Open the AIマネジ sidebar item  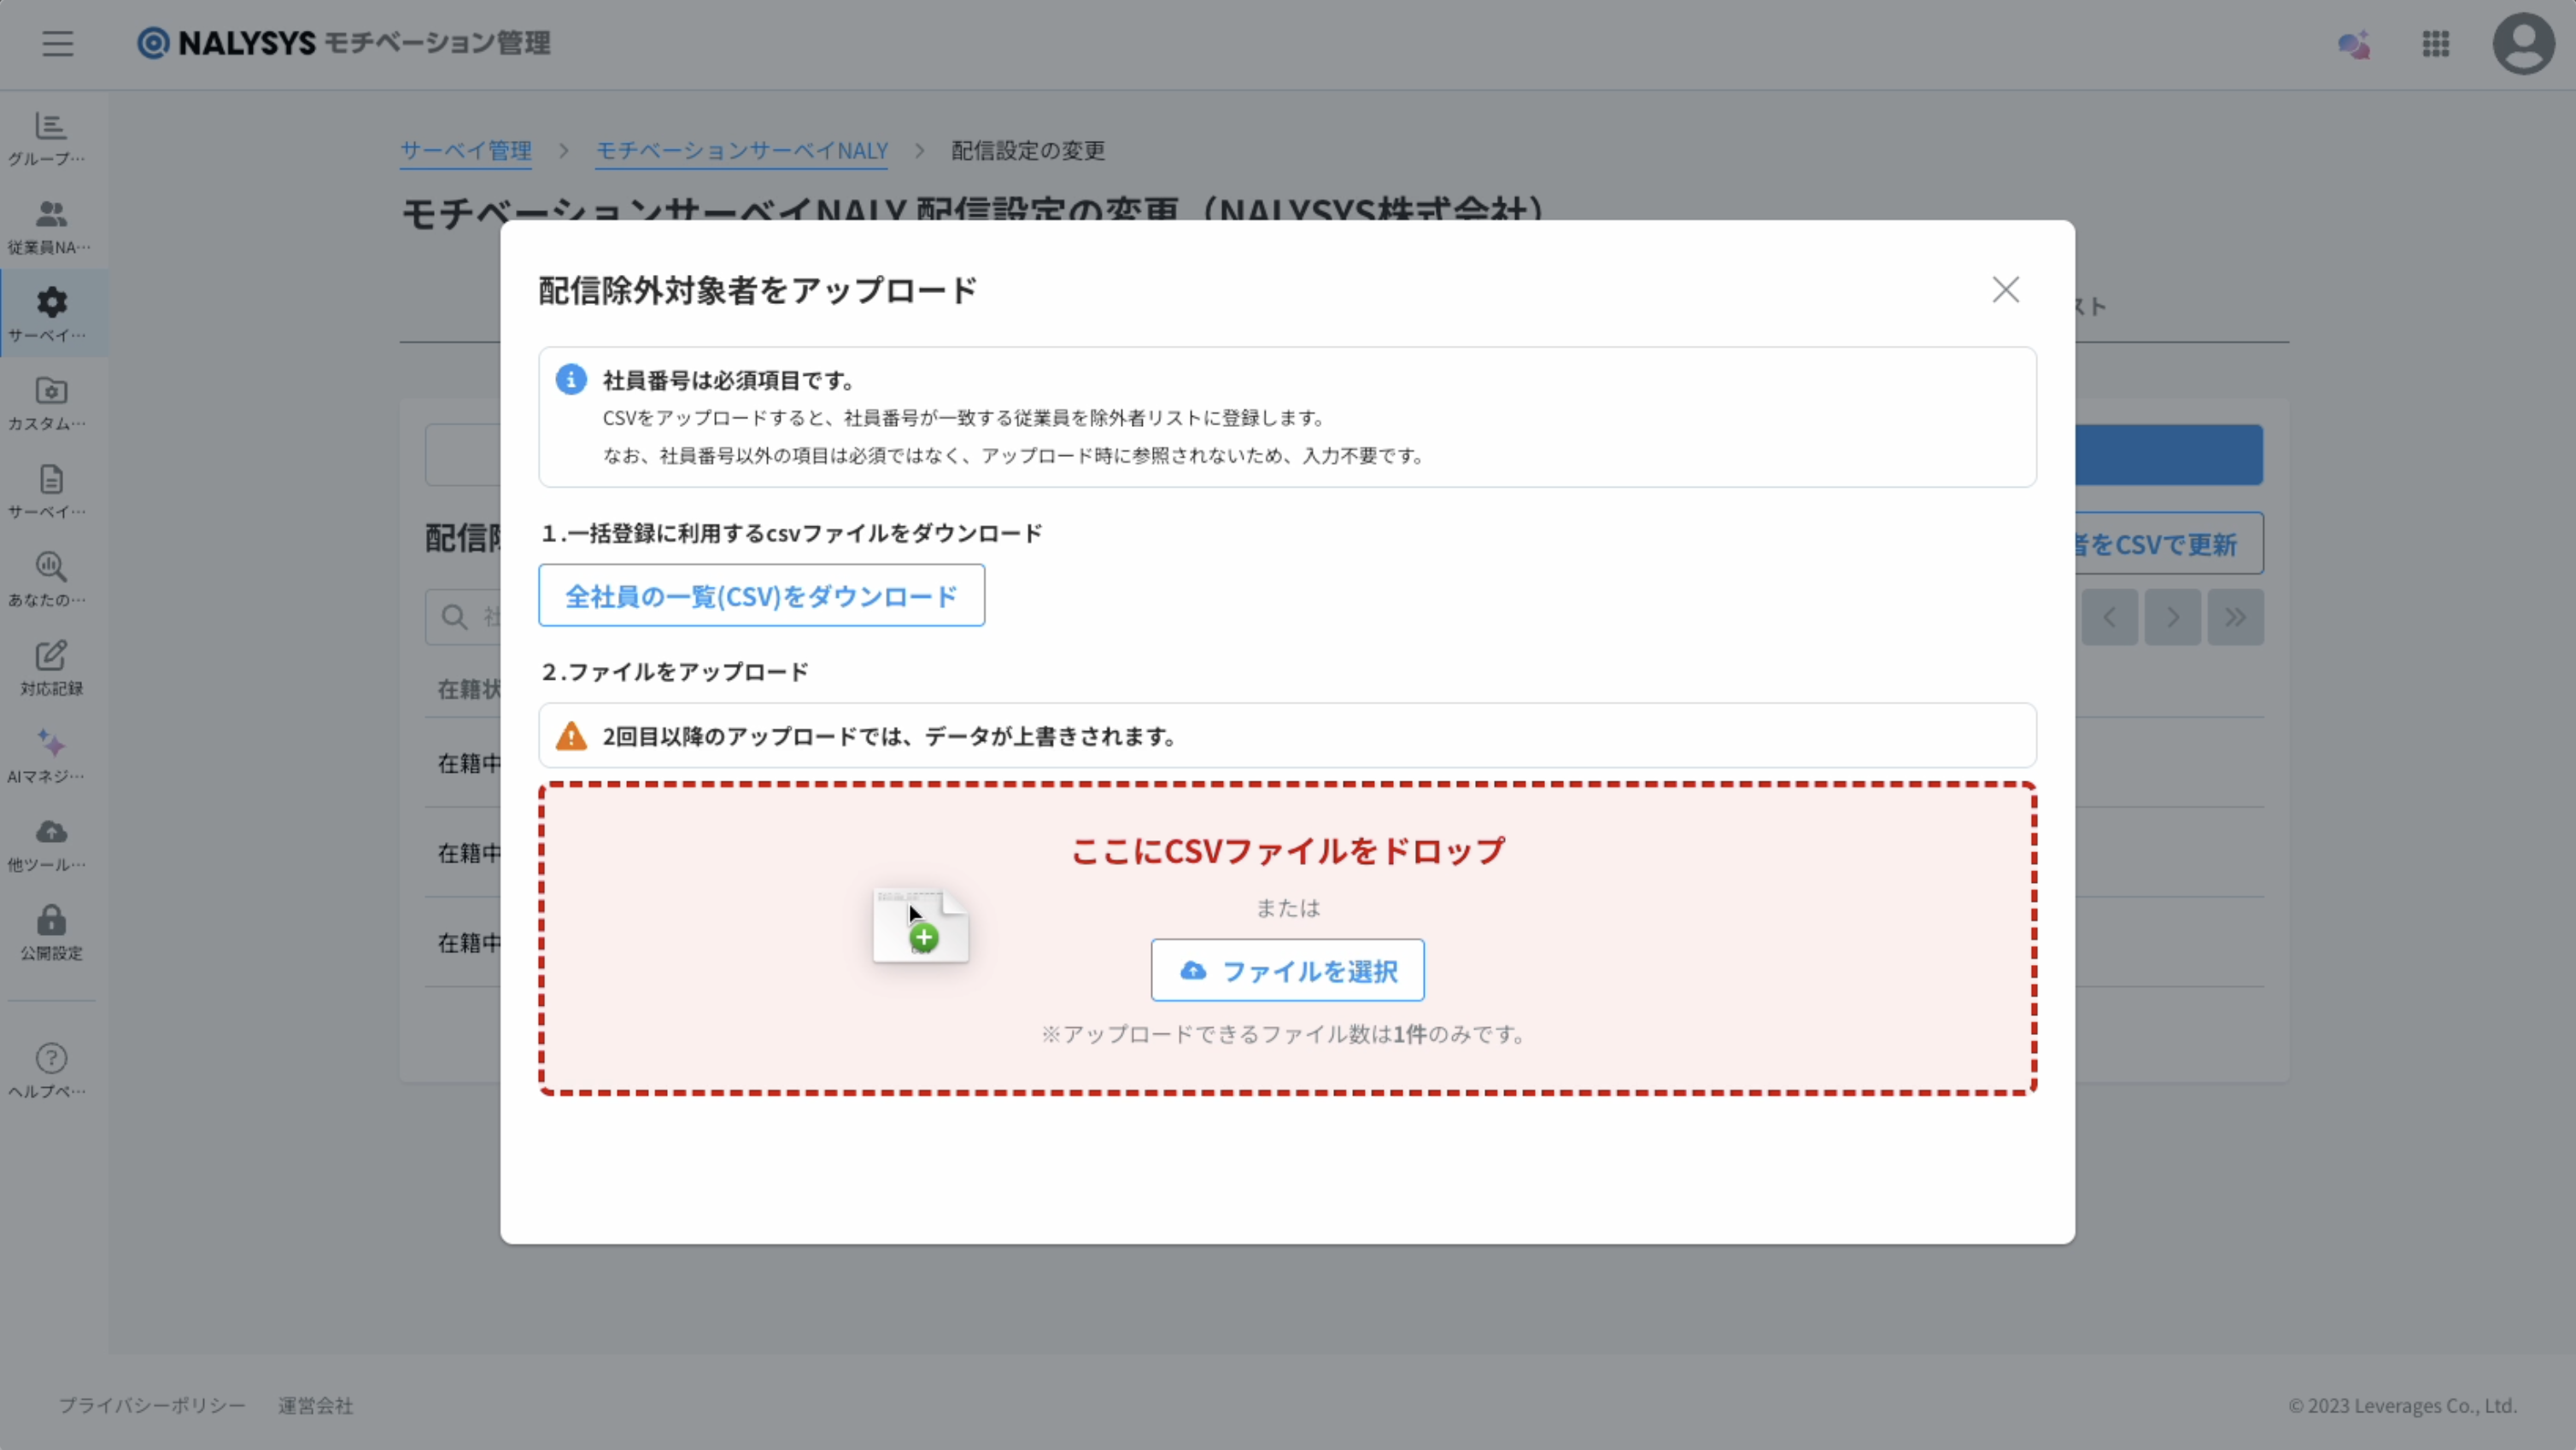coord(51,756)
